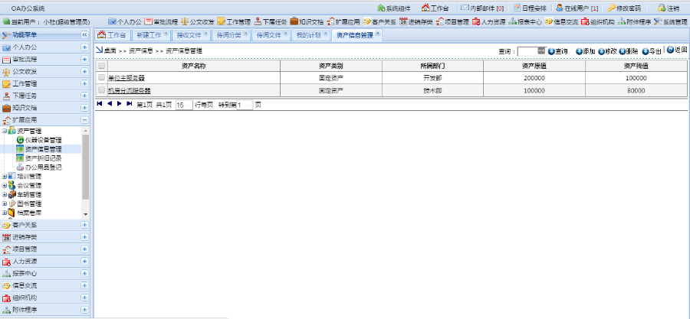Expand 个人办公 sidebar section
The width and height of the screenshot is (690, 319).
pos(84,47)
